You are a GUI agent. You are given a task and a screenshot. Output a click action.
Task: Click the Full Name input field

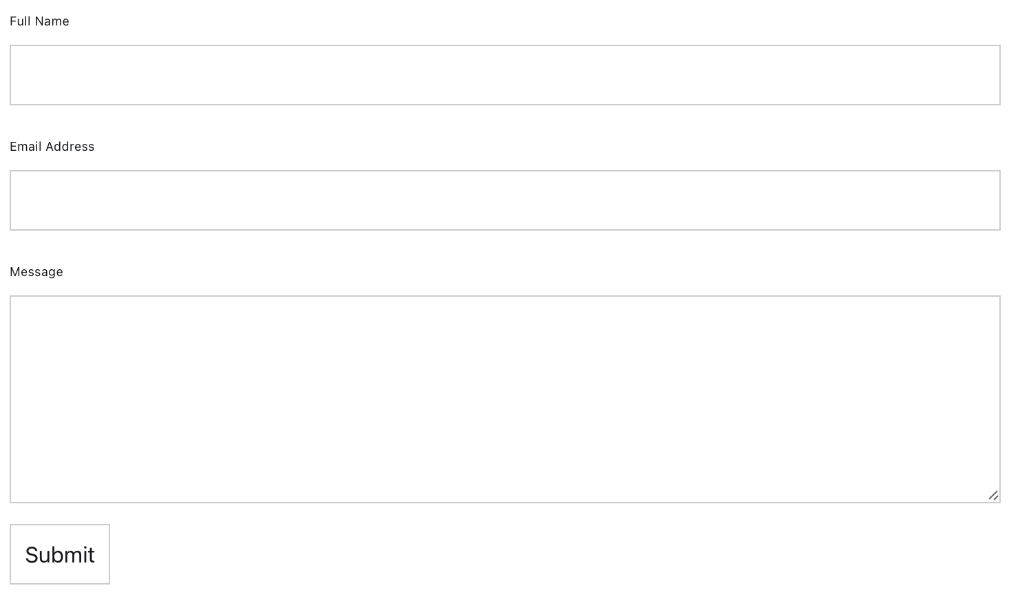505,75
